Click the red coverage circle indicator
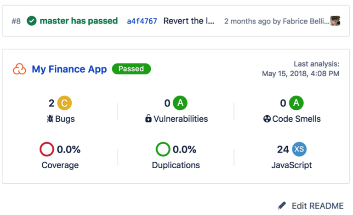This screenshot has height=215, width=353. tap(47, 149)
